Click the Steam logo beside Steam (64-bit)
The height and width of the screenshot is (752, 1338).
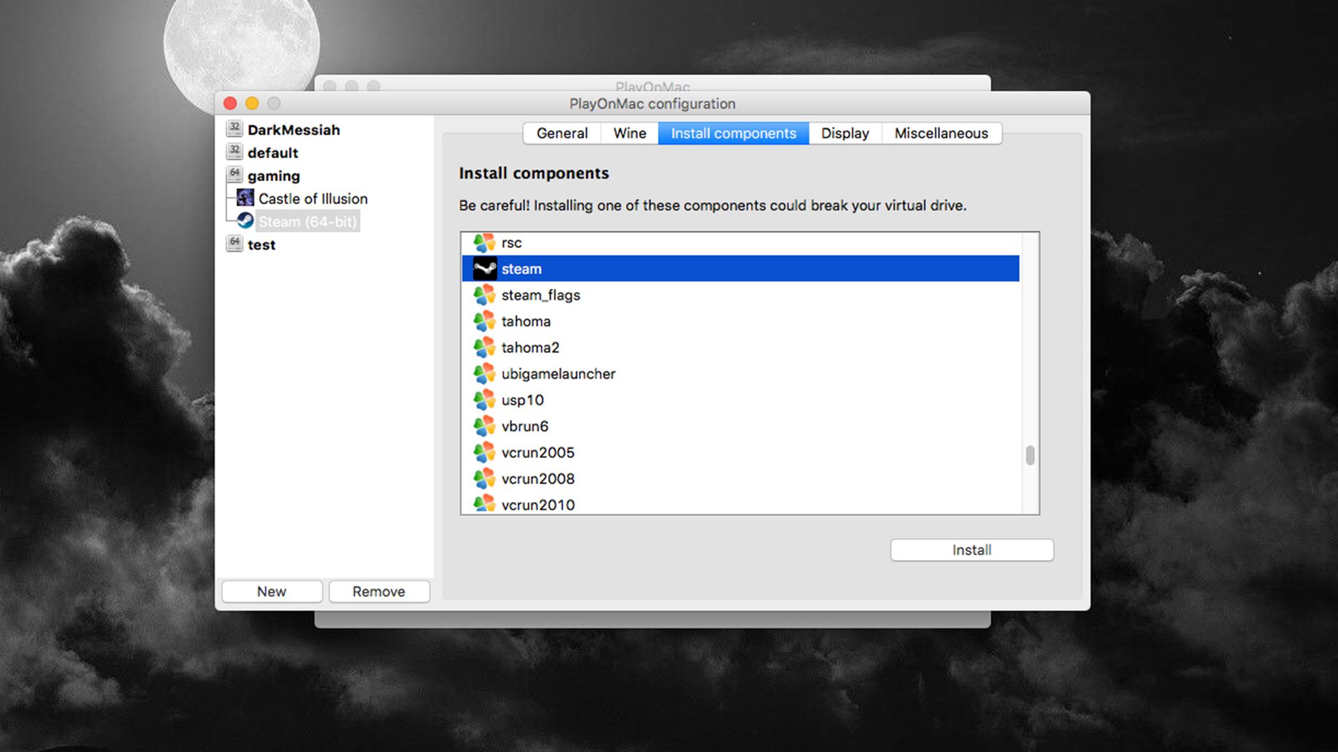[245, 220]
